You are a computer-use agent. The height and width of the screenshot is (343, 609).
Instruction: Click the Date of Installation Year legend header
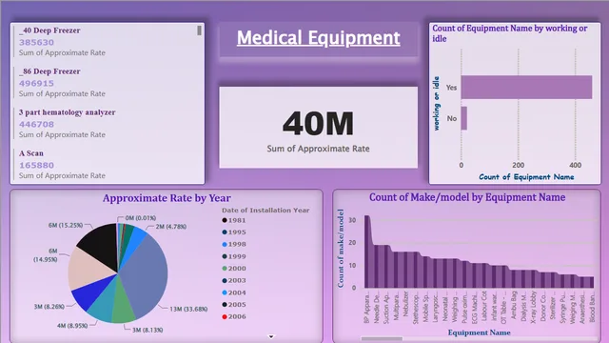265,210
